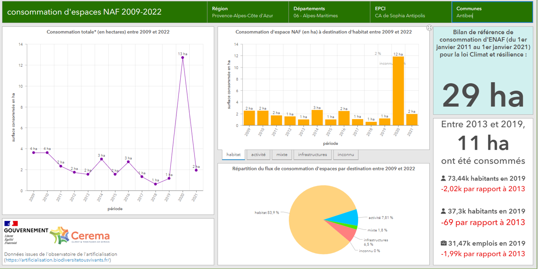This screenshot has width=538, height=269.
Task: Click the 2020 peak point at 13 ha
Action: pos(182,58)
